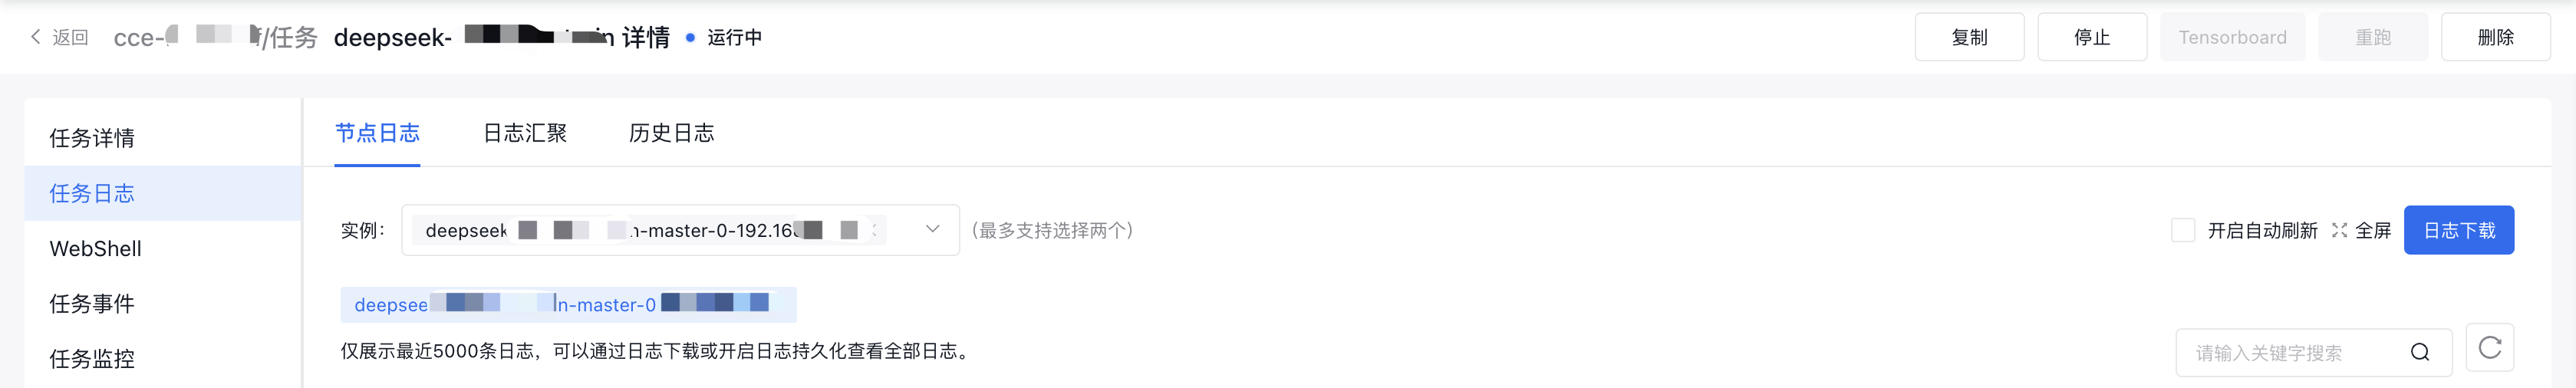
Task: Enable the 开启自动刷新 checkbox
Action: click(x=2183, y=230)
